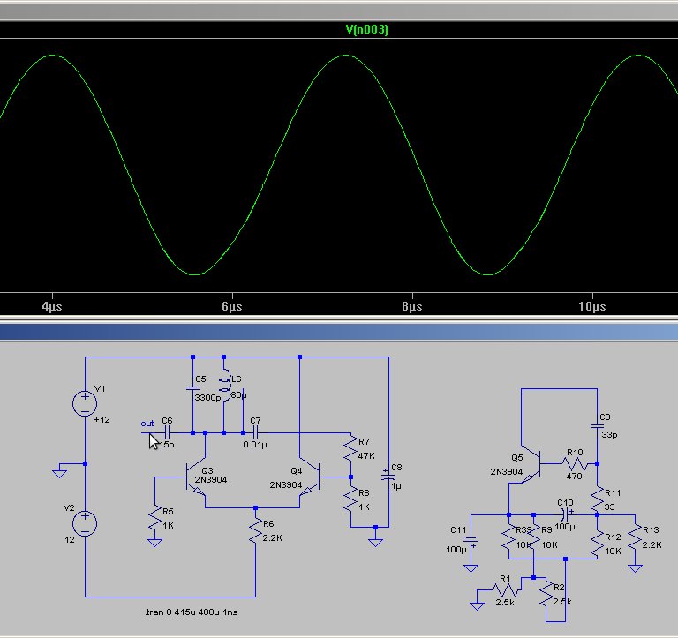Click the schematic window title bar
This screenshot has height=638, width=678.
(339, 331)
